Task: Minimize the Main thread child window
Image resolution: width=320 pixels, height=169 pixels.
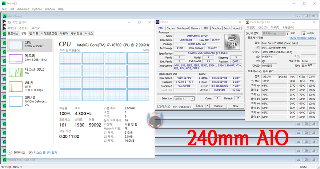Action: tap(299, 16)
